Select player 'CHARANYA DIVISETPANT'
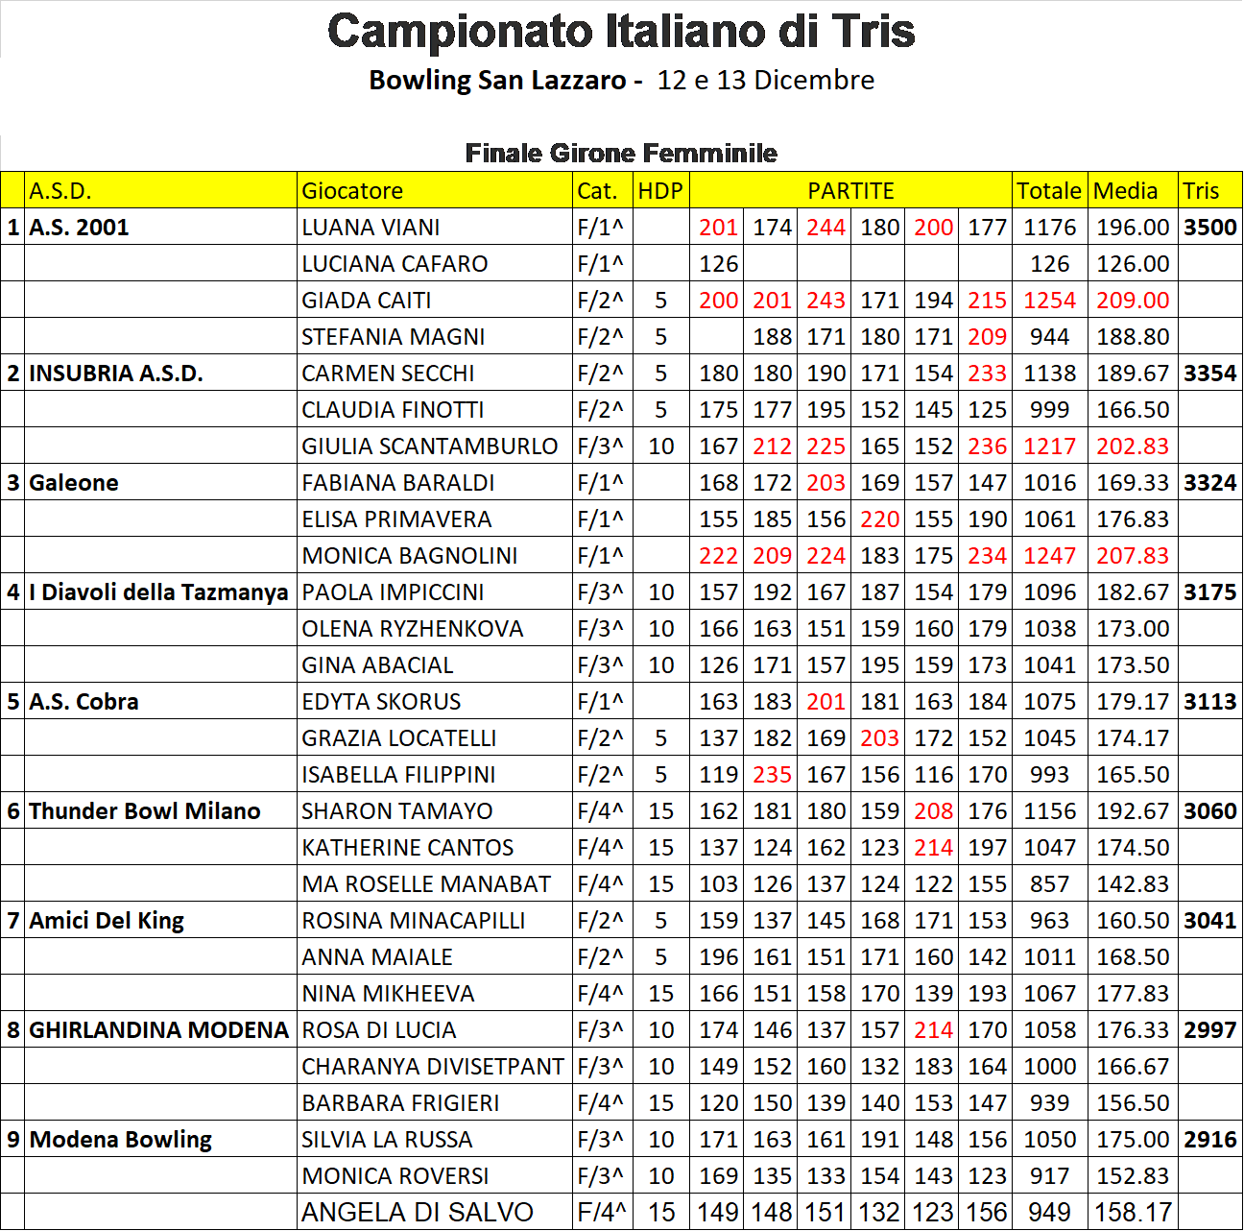The width and height of the screenshot is (1244, 1231). [x=433, y=1066]
